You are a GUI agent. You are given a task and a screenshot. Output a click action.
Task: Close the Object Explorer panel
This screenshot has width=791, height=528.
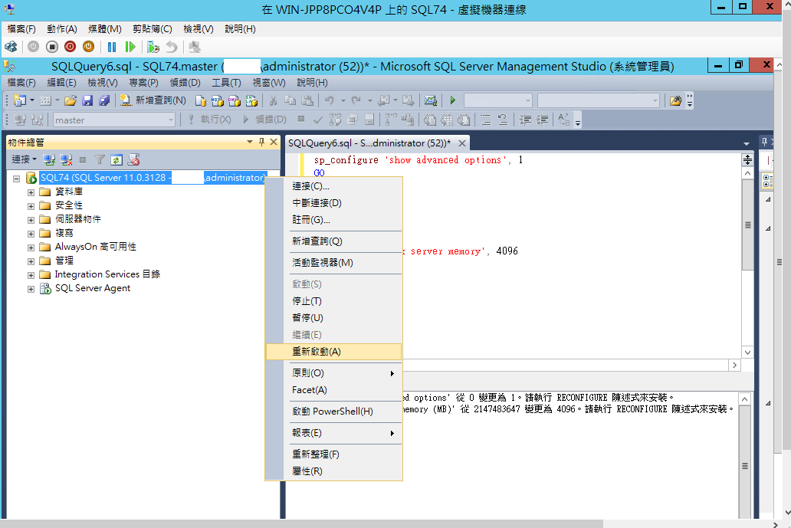tap(274, 143)
